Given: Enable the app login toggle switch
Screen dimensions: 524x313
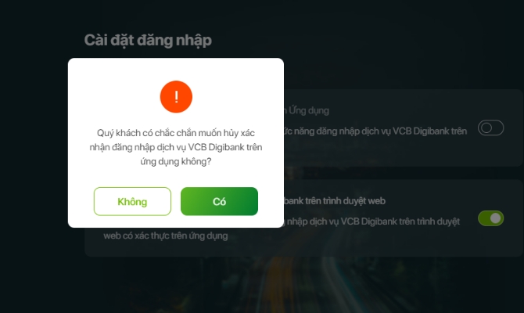Looking at the screenshot, I should (490, 128).
